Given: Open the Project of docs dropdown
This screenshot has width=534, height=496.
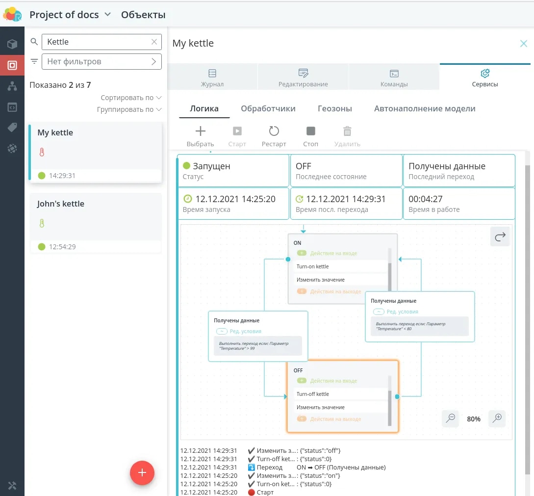Looking at the screenshot, I should pos(70,15).
